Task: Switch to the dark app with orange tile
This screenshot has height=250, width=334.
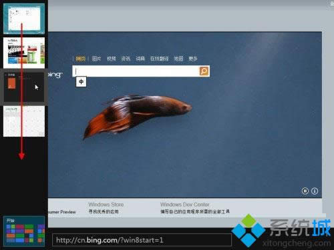Action: click(x=24, y=87)
